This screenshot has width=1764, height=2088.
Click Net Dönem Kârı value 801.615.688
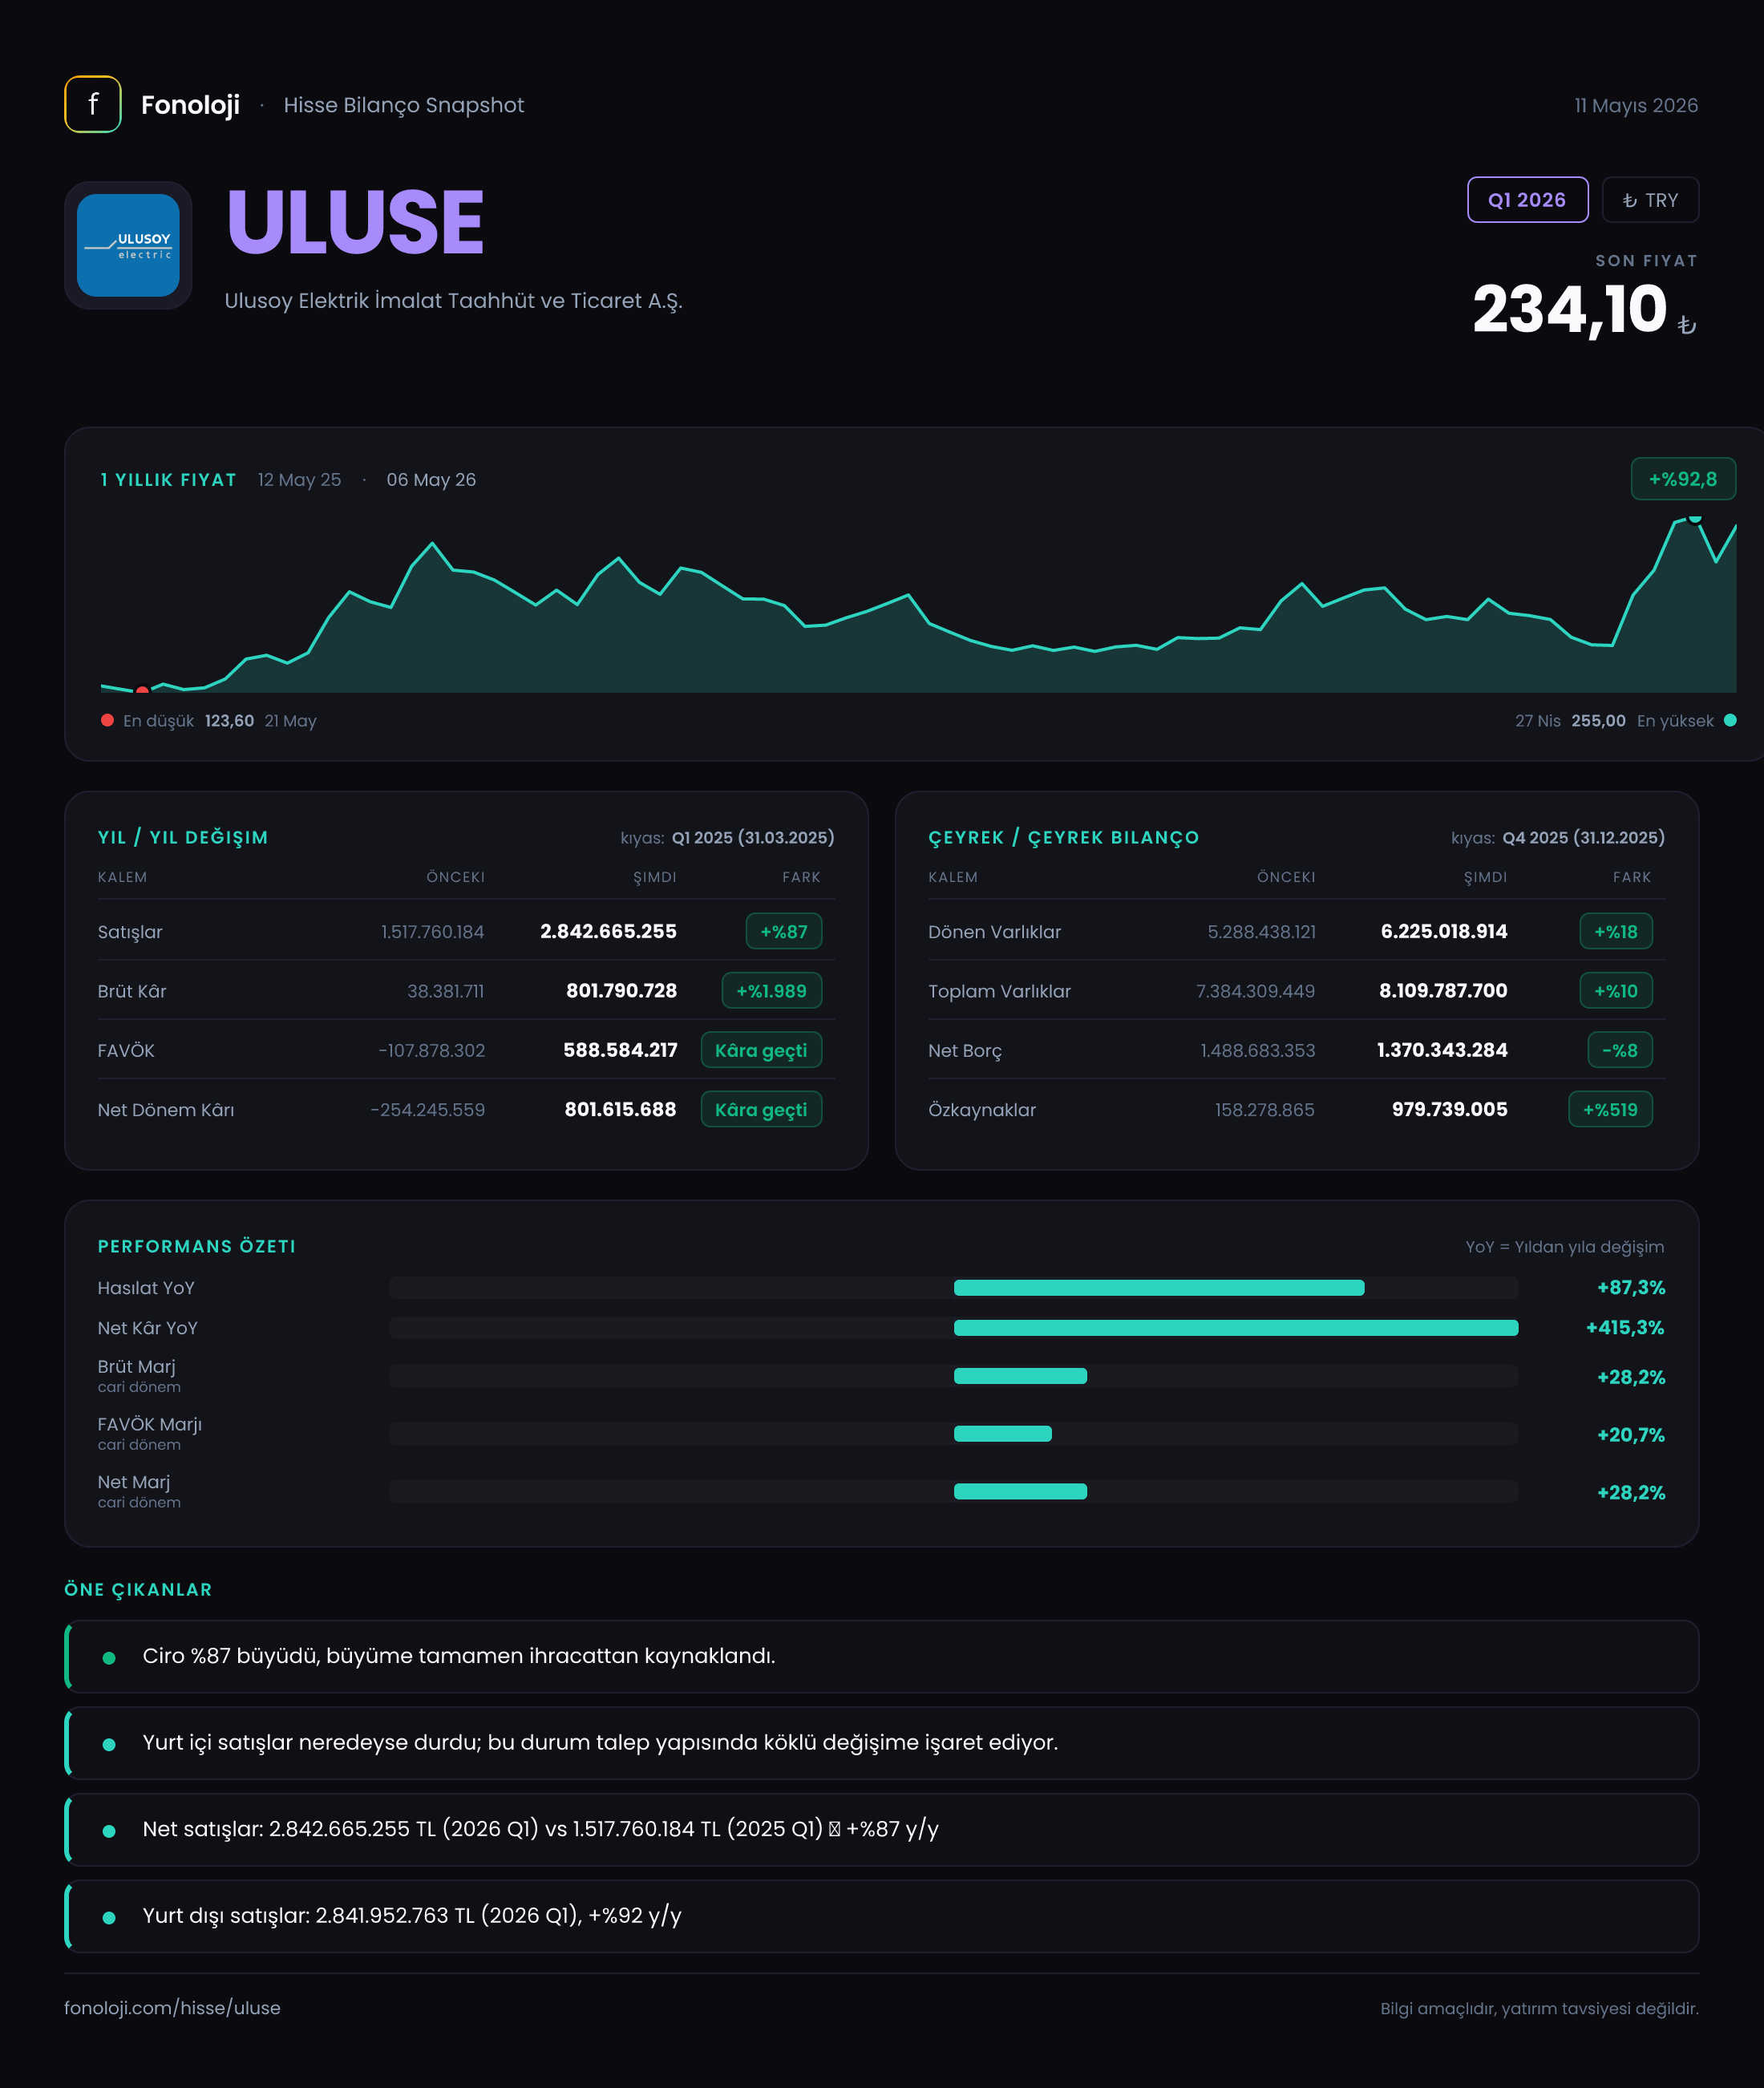(x=620, y=1109)
